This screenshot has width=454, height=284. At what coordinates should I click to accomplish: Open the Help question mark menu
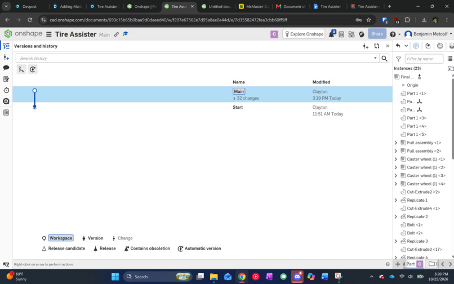coord(395,34)
